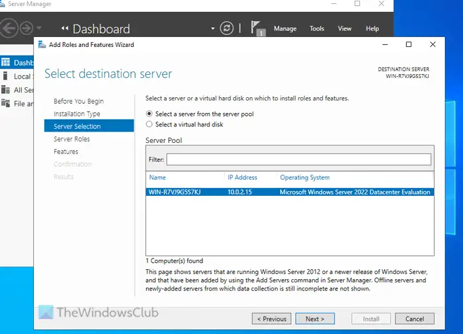Open the Help menu
Image resolution: width=463 pixels, height=334 pixels.
[372, 28]
